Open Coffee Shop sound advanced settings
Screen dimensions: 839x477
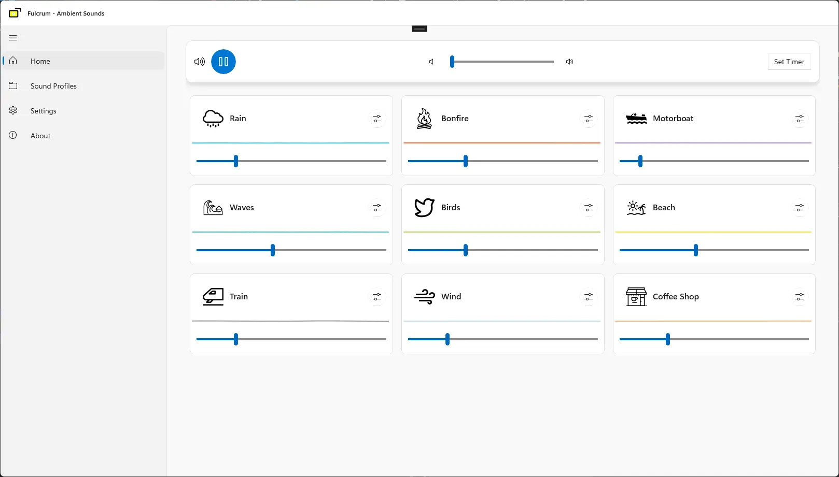tap(800, 297)
